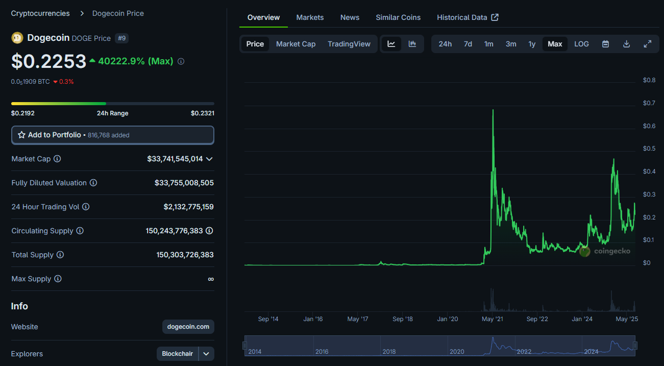Switch to line chart view icon
The width and height of the screenshot is (664, 366).
[x=391, y=44]
